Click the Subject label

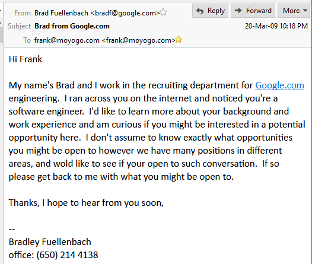tap(20, 26)
